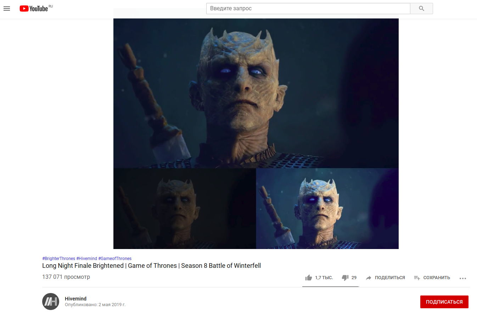The height and width of the screenshot is (315, 477).
Task: Like the video with thumbs-up icon
Action: [309, 278]
